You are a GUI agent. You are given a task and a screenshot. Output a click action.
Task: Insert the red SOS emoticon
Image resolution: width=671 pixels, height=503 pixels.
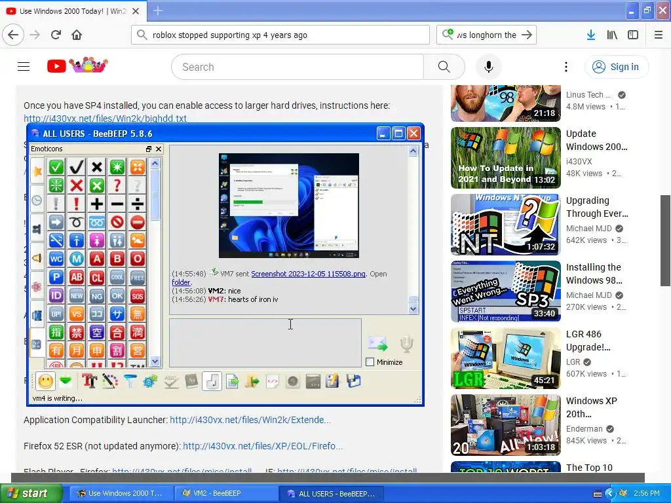pos(138,295)
